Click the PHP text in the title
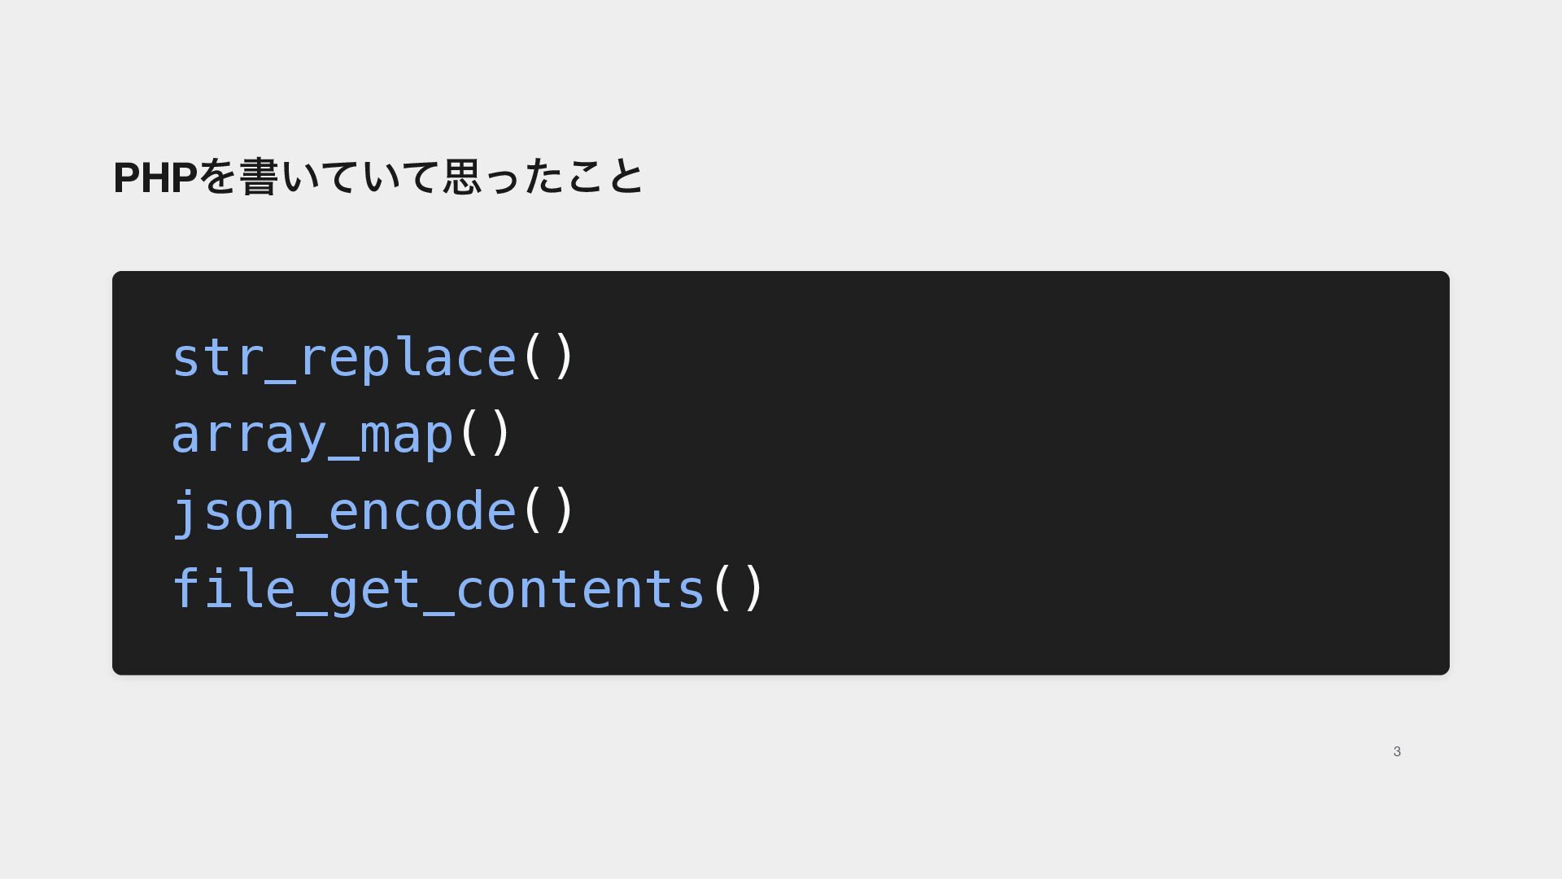1562x879 pixels. pos(155,177)
